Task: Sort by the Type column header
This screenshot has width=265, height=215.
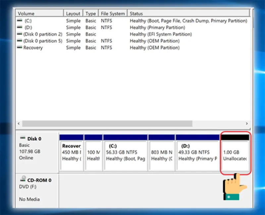Action: pyautogui.click(x=90, y=13)
